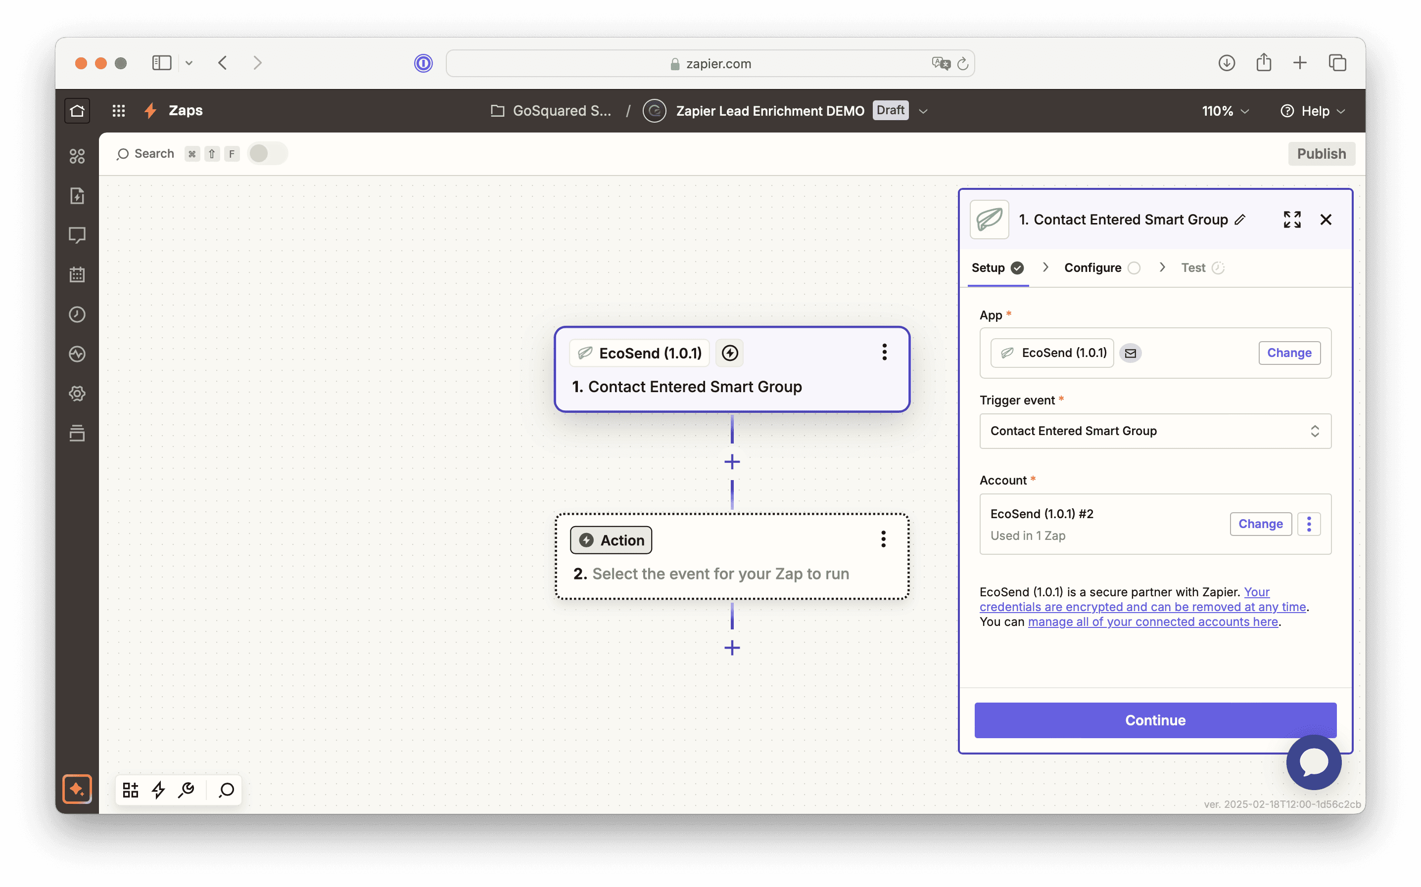The width and height of the screenshot is (1421, 887).
Task: Go forward in Safari
Action: coord(257,63)
